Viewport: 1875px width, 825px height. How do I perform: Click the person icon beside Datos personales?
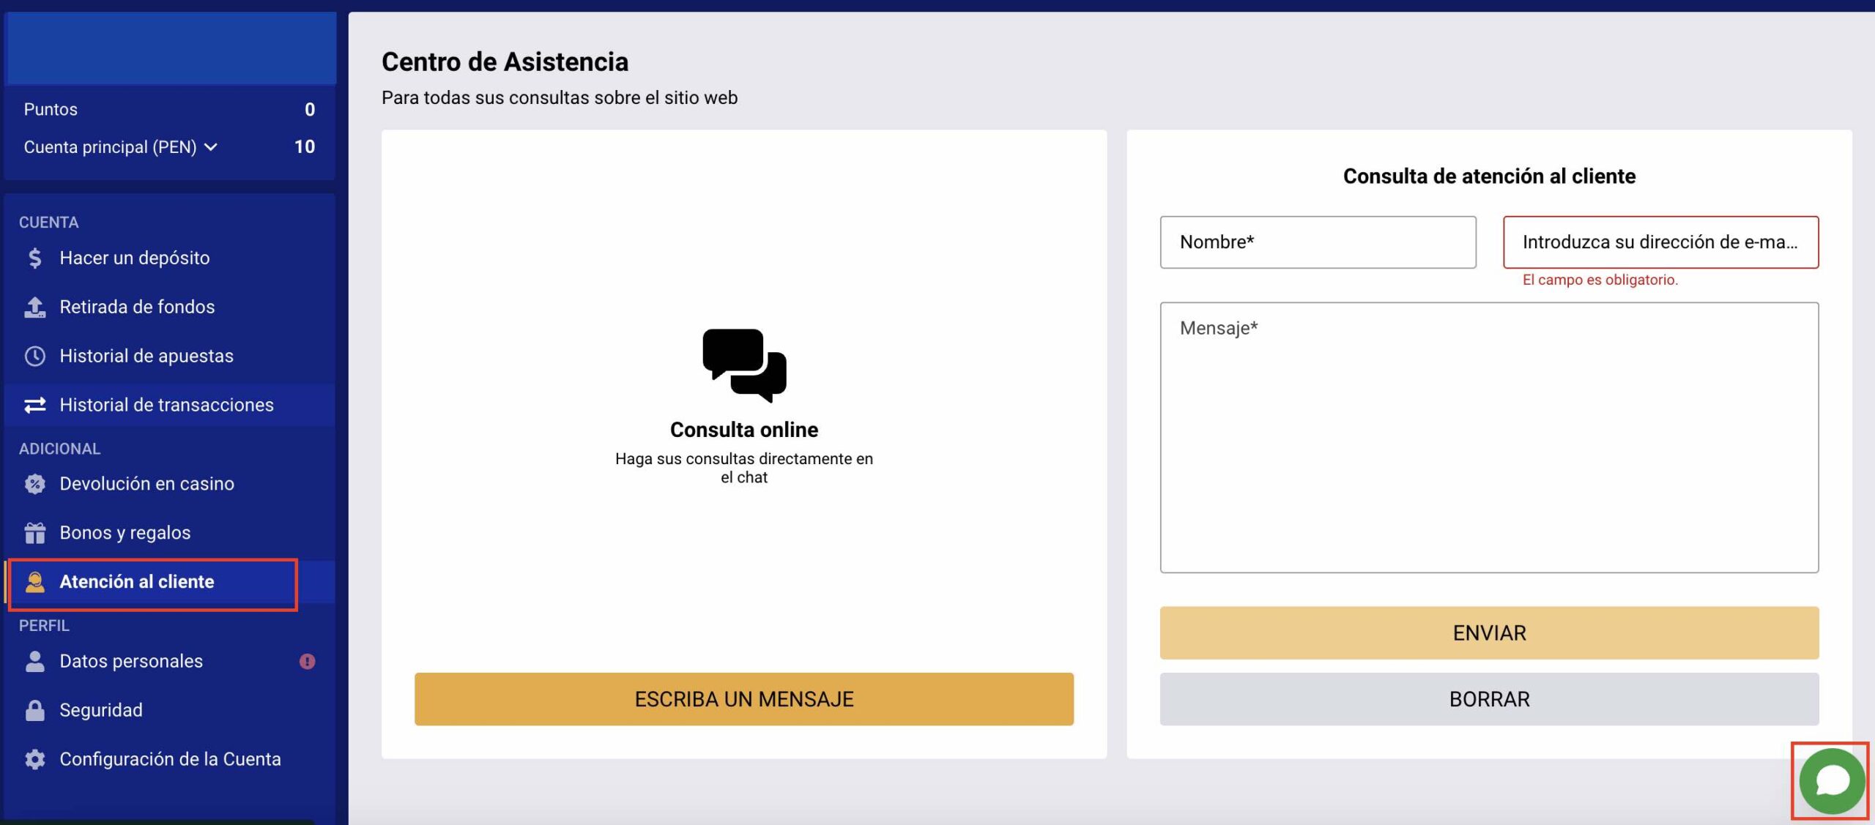[x=34, y=662]
